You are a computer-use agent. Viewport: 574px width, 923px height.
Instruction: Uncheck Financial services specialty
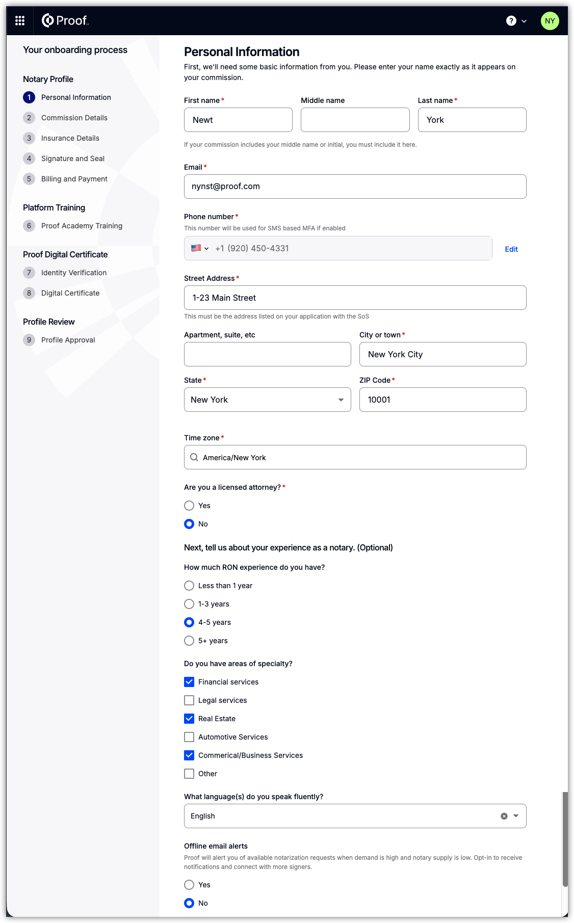tap(189, 682)
